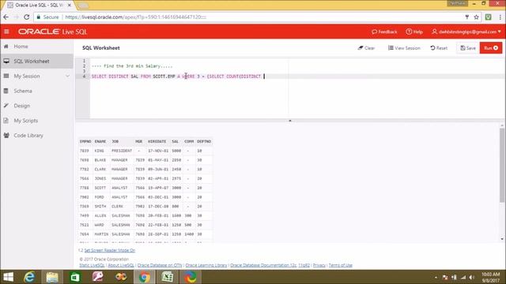The image size is (506, 284).
Task: Reset the session
Action: 439,48
